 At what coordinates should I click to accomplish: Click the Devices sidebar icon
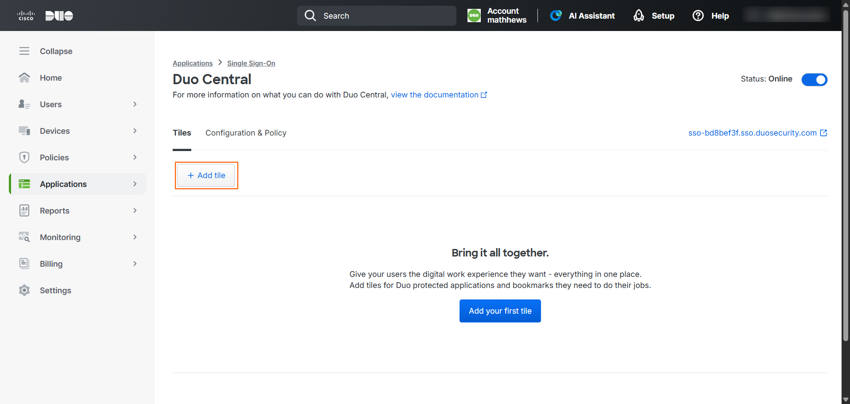24,131
